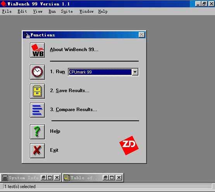Close the Functions dialog
This screenshot has width=215, height=192.
tap(142, 35)
